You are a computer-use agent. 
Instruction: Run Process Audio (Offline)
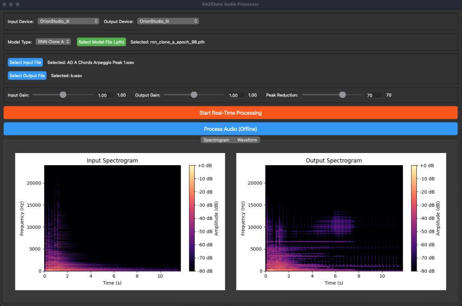pyautogui.click(x=230, y=129)
